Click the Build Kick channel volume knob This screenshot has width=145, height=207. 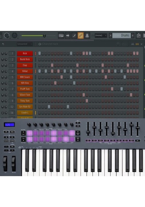click(x=6, y=60)
